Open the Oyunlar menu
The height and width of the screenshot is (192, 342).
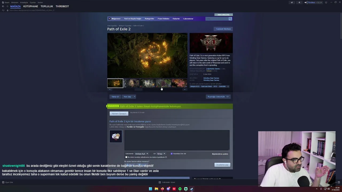pos(33,2)
